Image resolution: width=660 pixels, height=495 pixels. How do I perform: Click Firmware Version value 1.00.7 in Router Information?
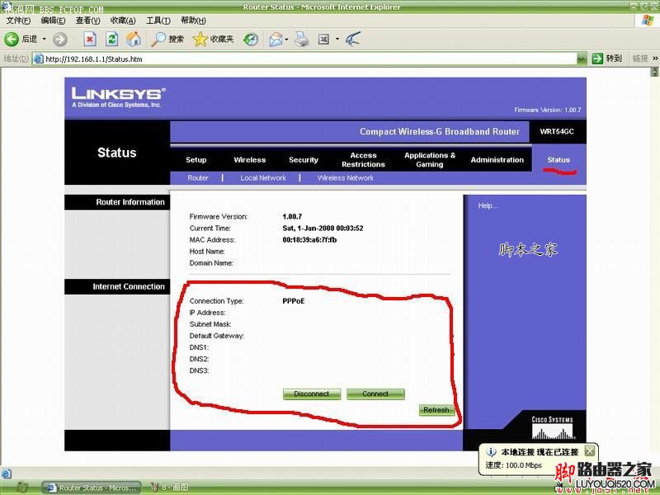[292, 216]
